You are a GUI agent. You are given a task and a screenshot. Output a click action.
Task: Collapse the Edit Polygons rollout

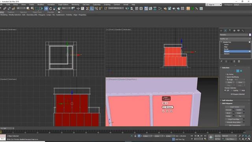pos(227,103)
